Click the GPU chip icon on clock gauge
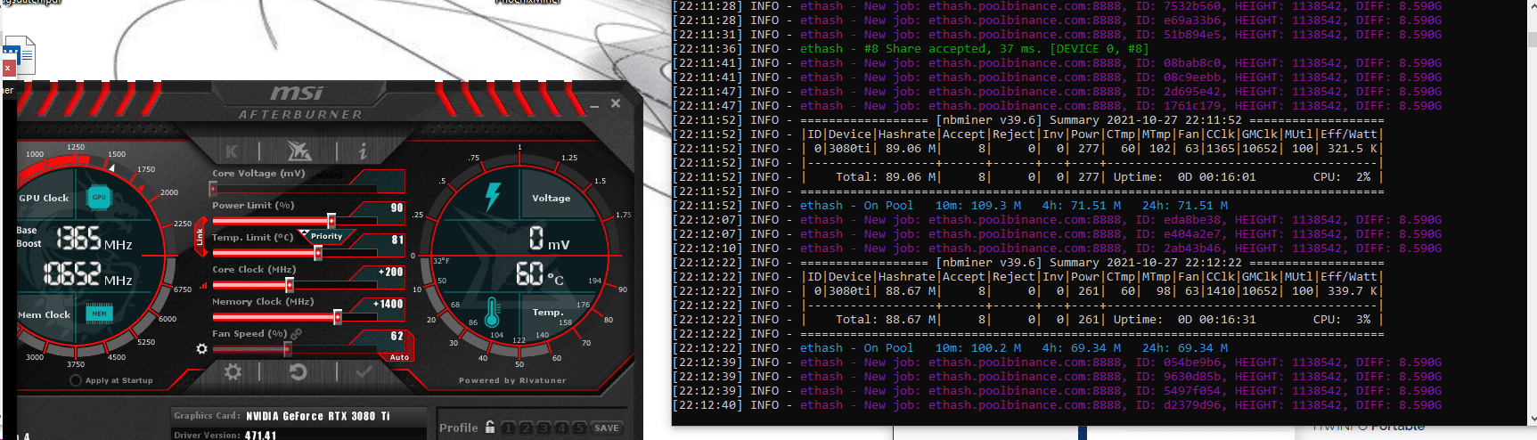Image resolution: width=1537 pixels, height=440 pixels. [99, 197]
